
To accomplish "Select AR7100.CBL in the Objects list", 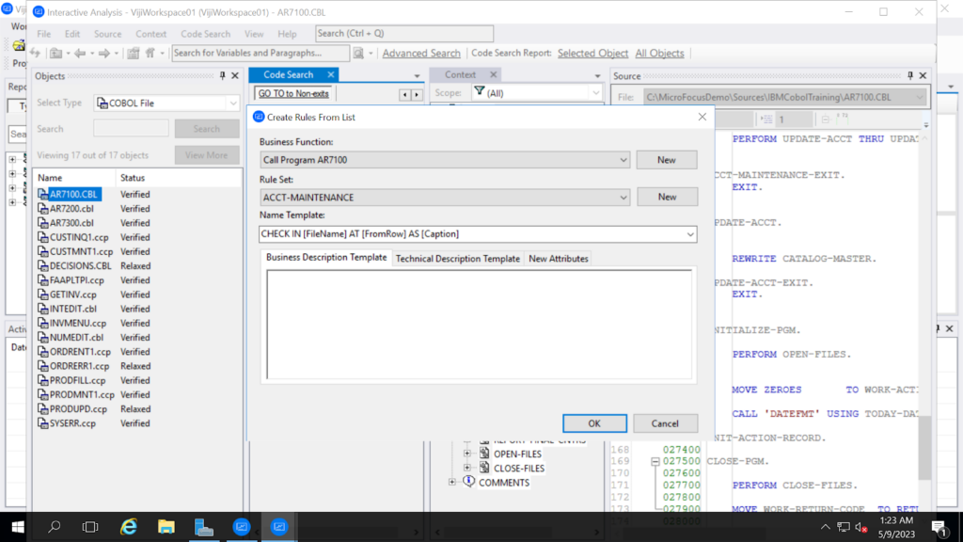I will coord(73,194).
